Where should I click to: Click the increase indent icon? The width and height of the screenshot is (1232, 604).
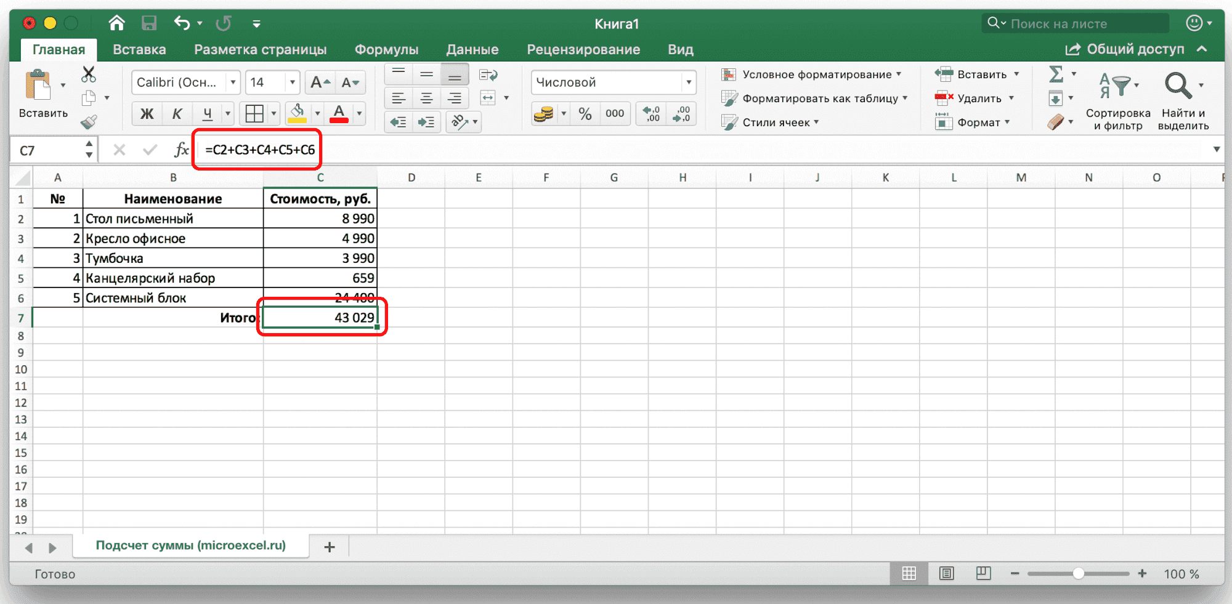click(426, 122)
